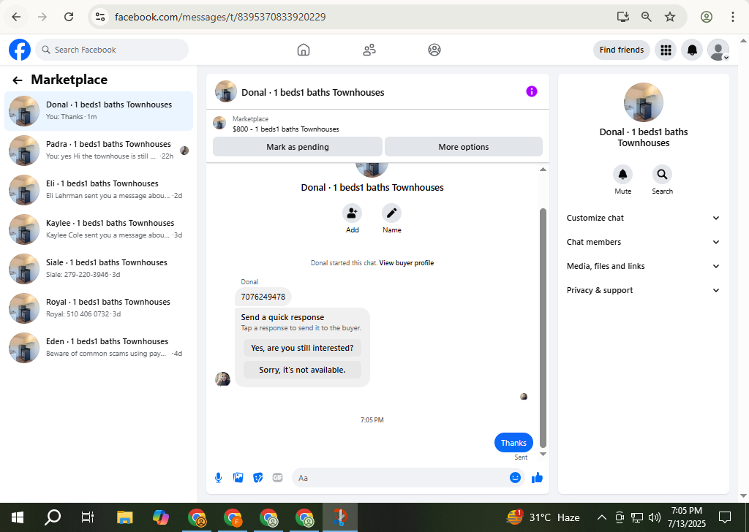Open the Home feed icon
The height and width of the screenshot is (532, 749).
pos(304,50)
